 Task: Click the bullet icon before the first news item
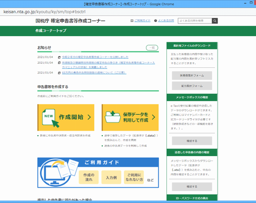(59, 57)
